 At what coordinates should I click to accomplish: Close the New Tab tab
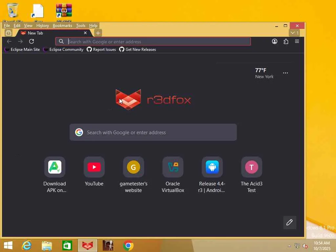85,33
